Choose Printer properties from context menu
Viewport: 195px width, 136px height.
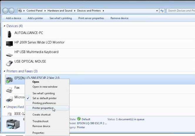pos(43,108)
